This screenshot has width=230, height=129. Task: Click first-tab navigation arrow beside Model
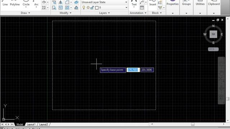[2, 124]
